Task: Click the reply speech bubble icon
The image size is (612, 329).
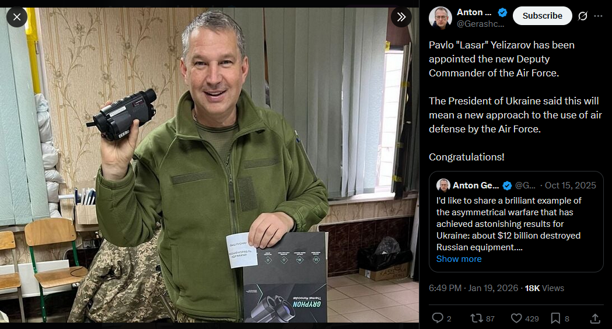Action: (x=438, y=318)
